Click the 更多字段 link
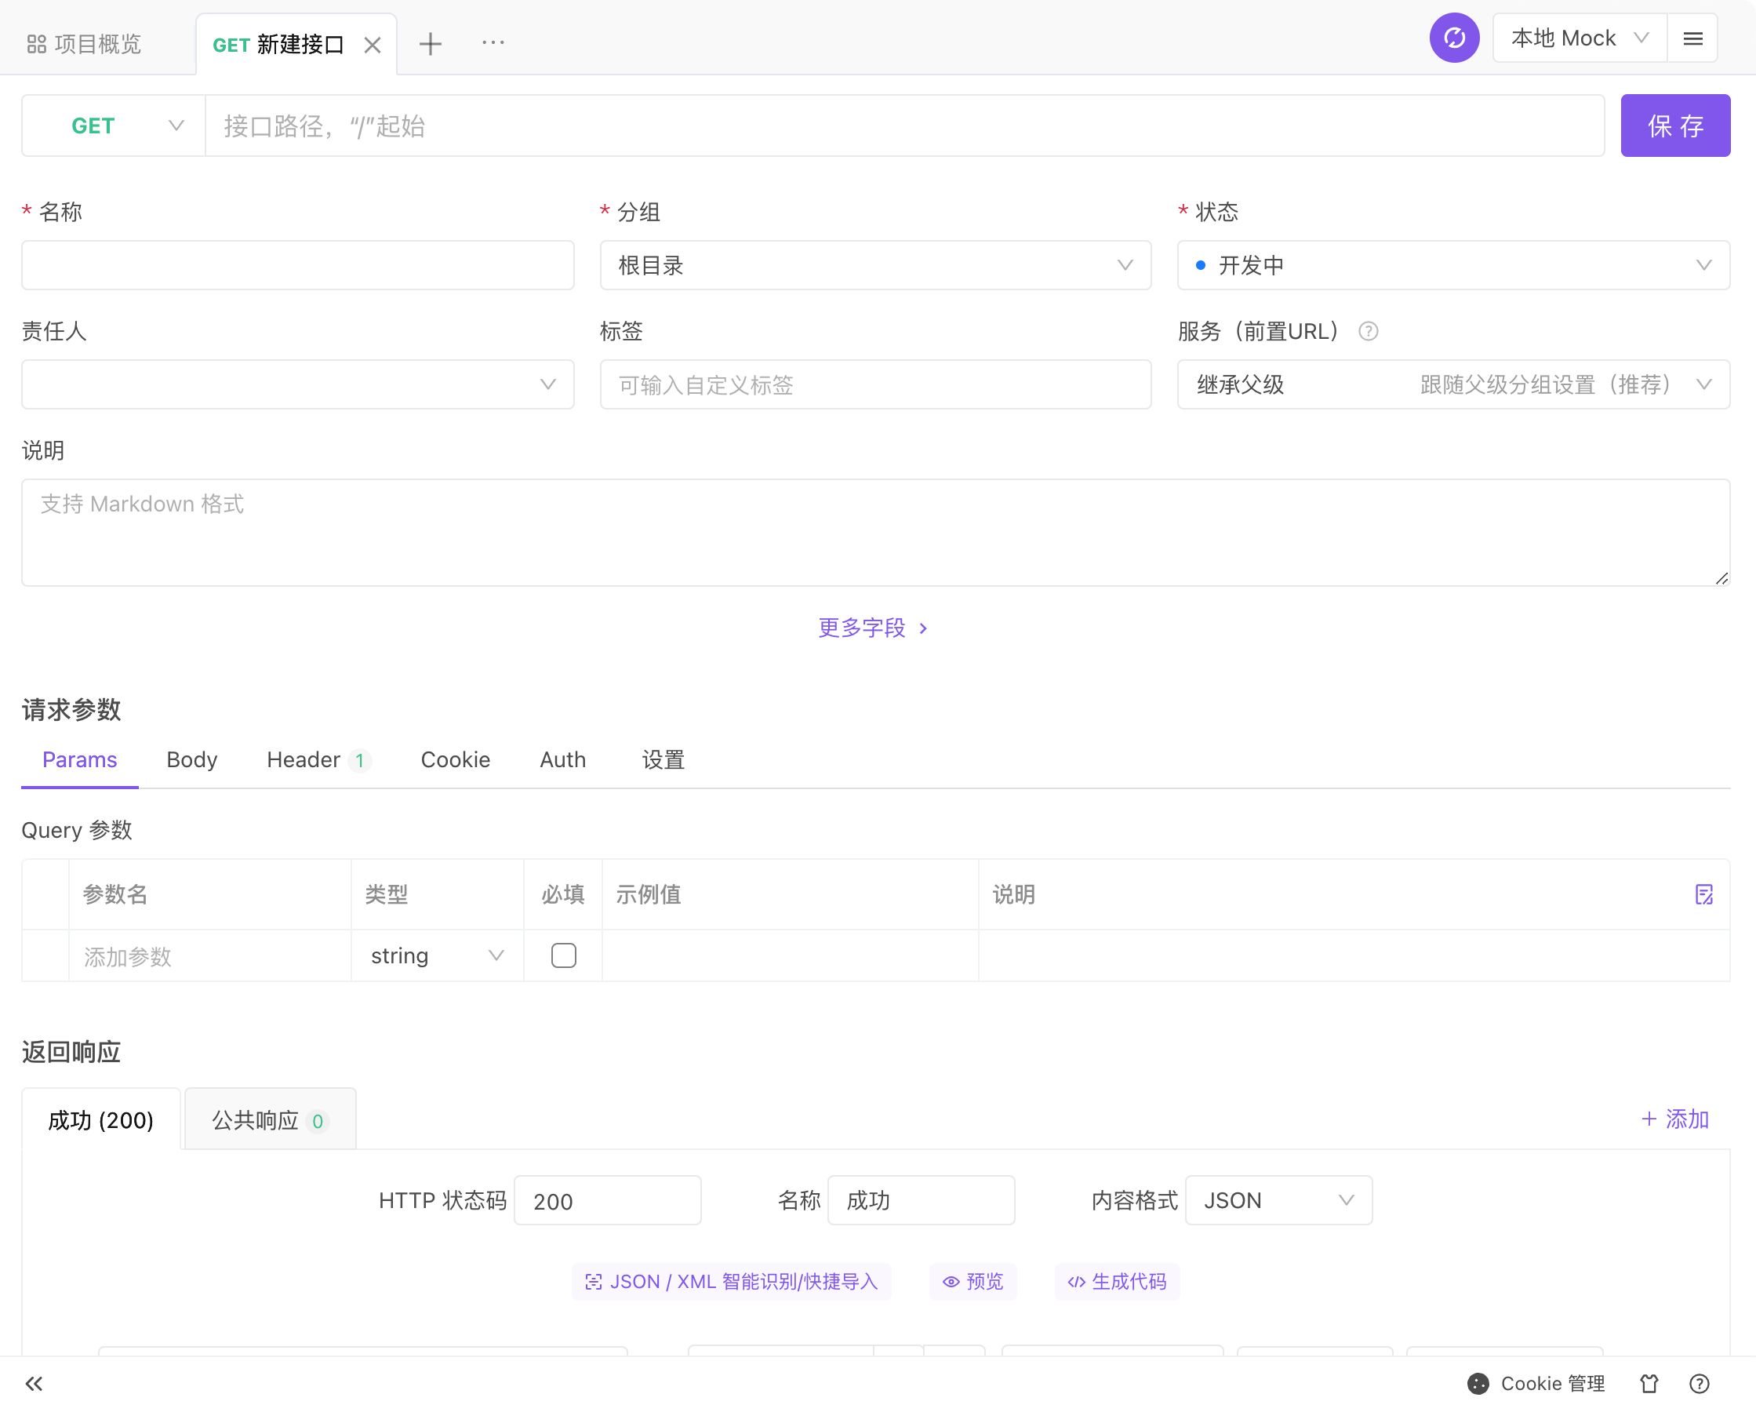The width and height of the screenshot is (1756, 1412). [872, 628]
